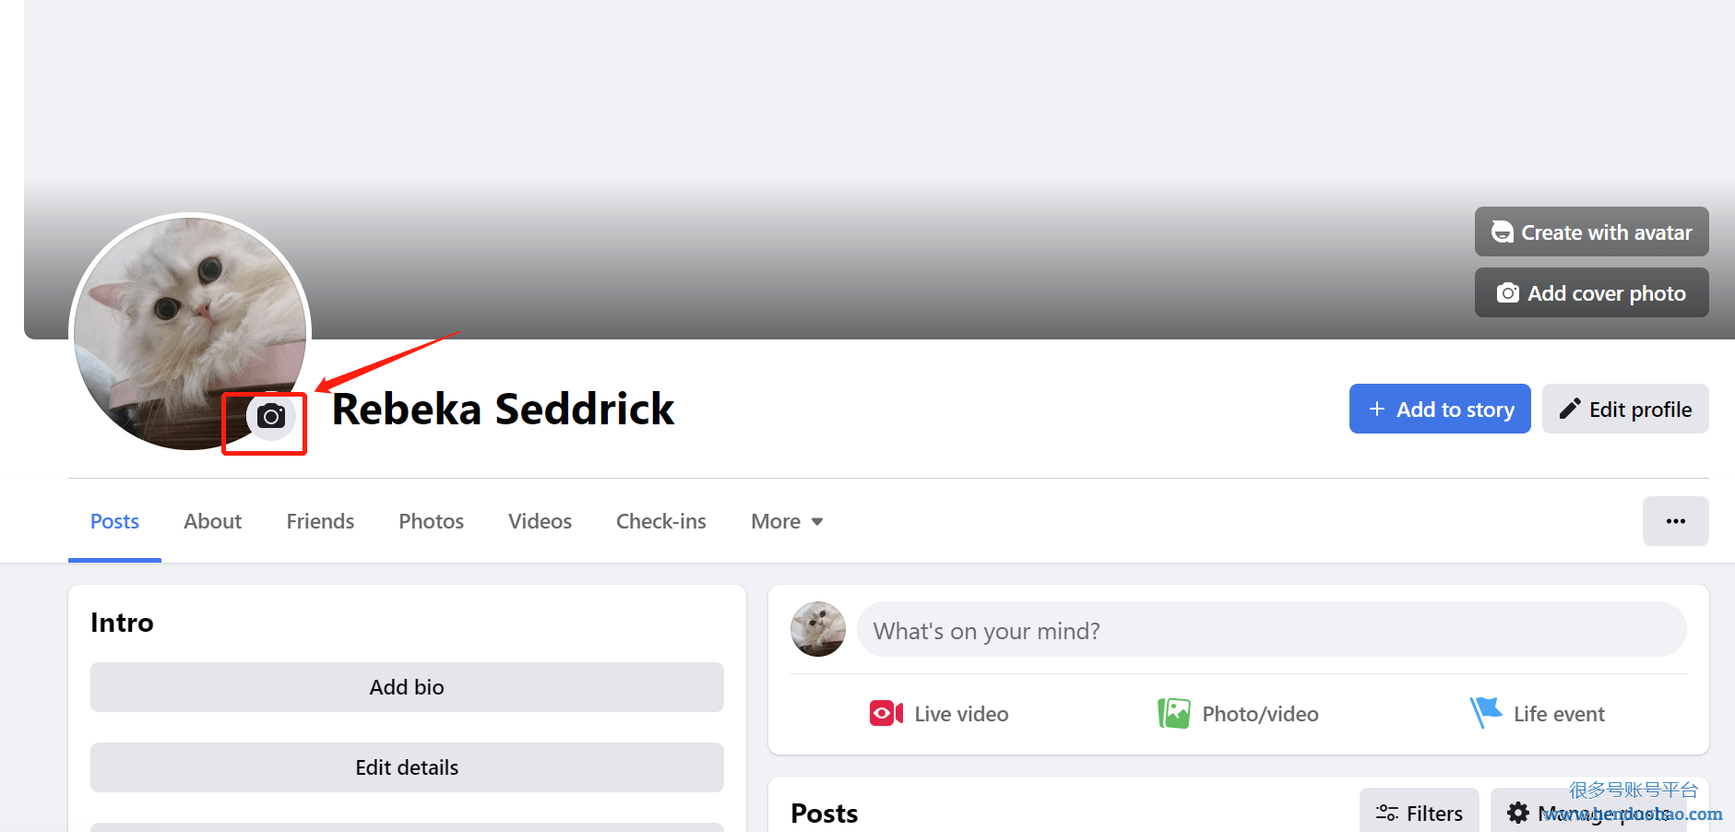Click the pencil icon in Edit profile

(1570, 409)
